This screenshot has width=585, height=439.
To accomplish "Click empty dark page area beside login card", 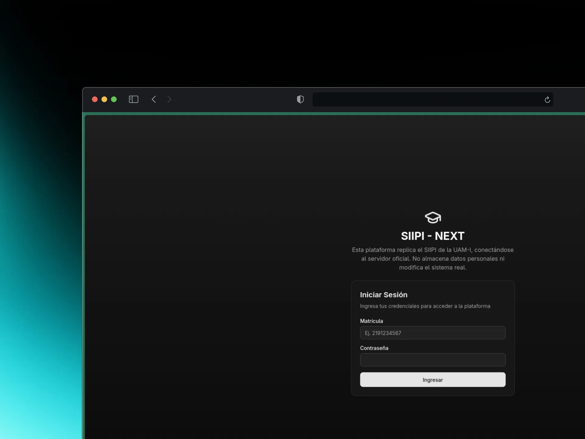I will click(213, 274).
